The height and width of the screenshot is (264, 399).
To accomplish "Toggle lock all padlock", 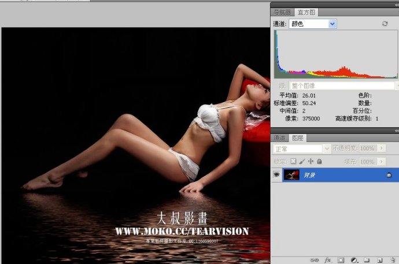I will pos(319,161).
